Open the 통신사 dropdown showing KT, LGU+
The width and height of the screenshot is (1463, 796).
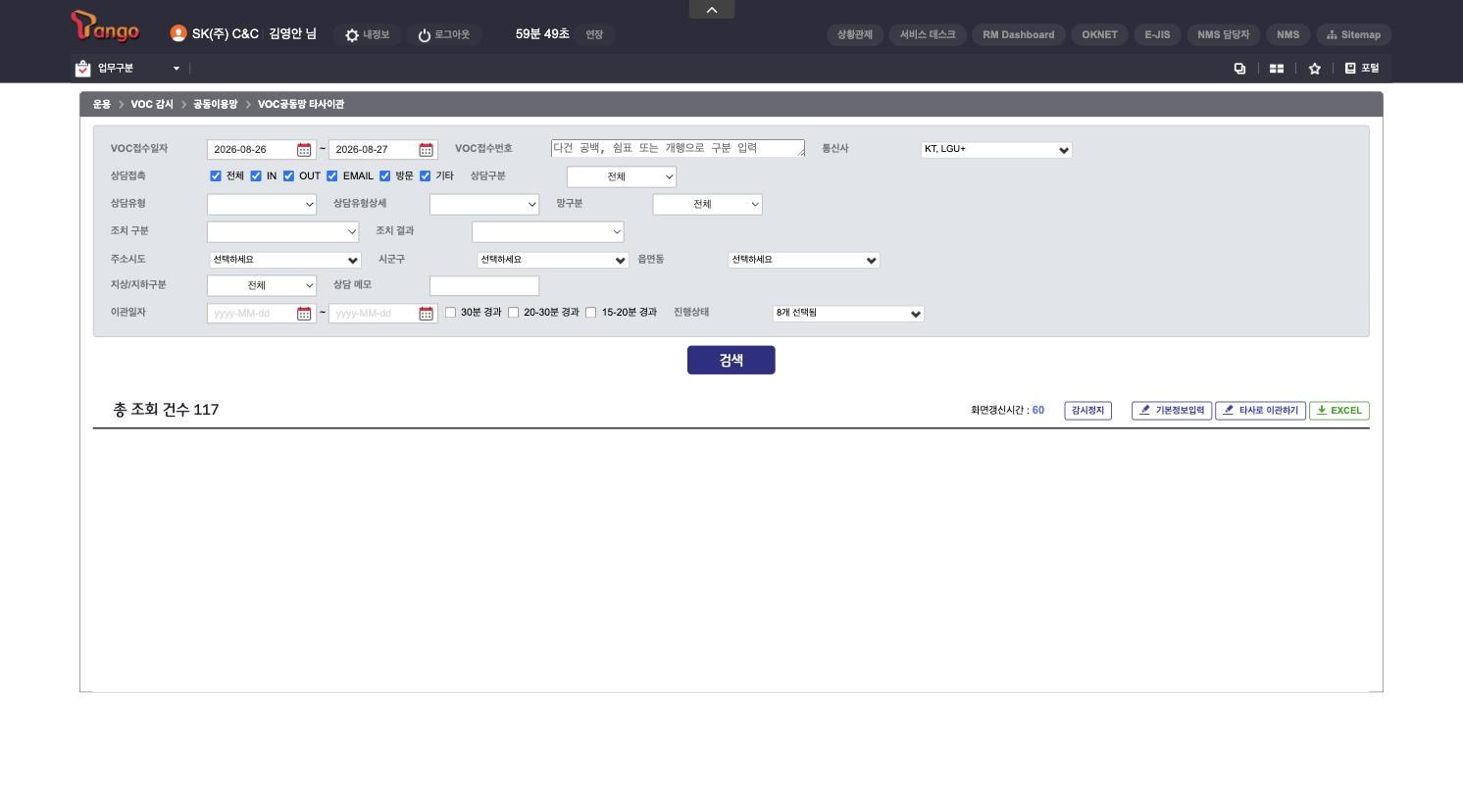996,150
